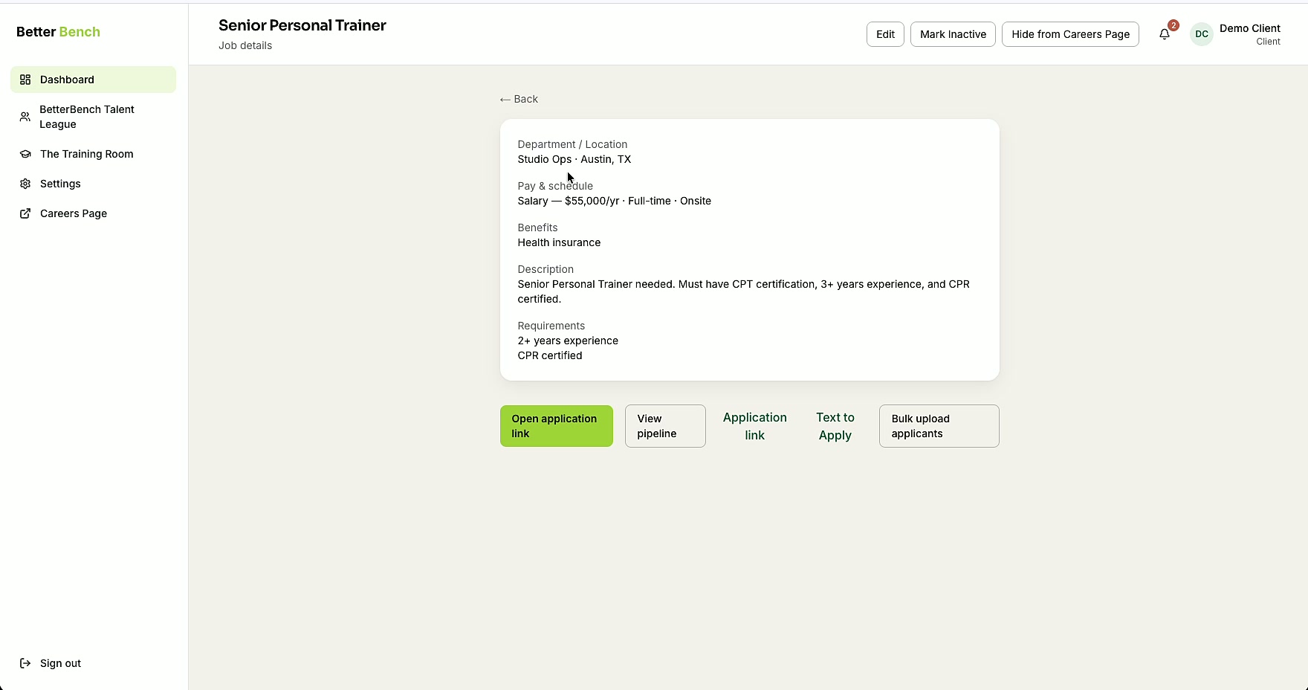Viewport: 1308px width, 690px height.
Task: Go to The Training Room
Action: 94,154
